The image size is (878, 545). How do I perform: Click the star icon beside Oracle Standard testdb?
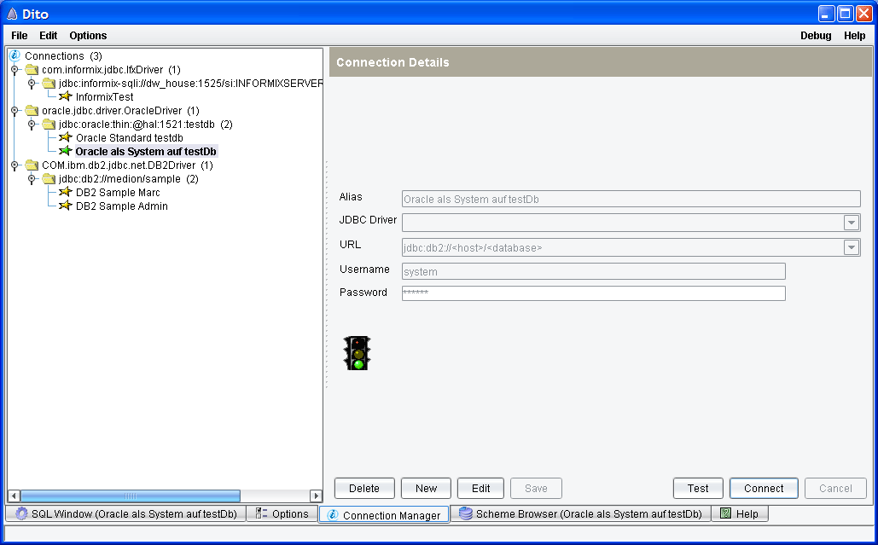(x=65, y=137)
